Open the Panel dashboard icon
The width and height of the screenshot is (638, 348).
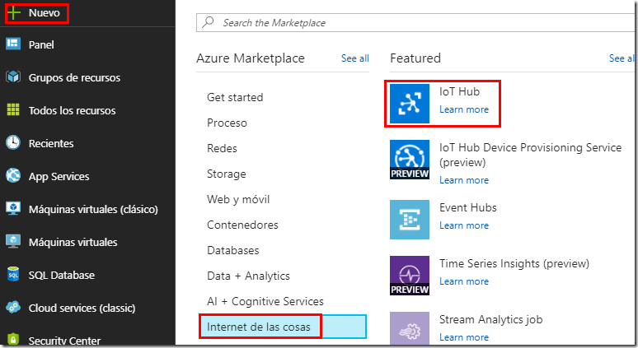13,44
